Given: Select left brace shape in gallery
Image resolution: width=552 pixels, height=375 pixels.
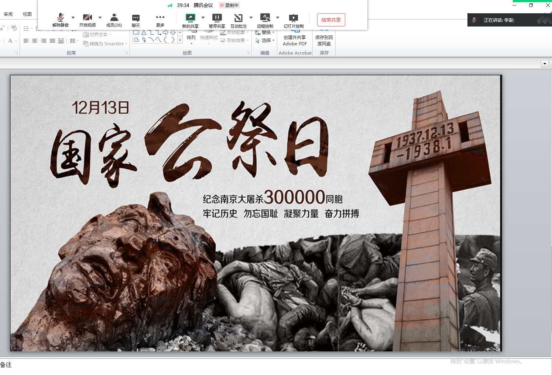Looking at the screenshot, I should coord(165,40).
